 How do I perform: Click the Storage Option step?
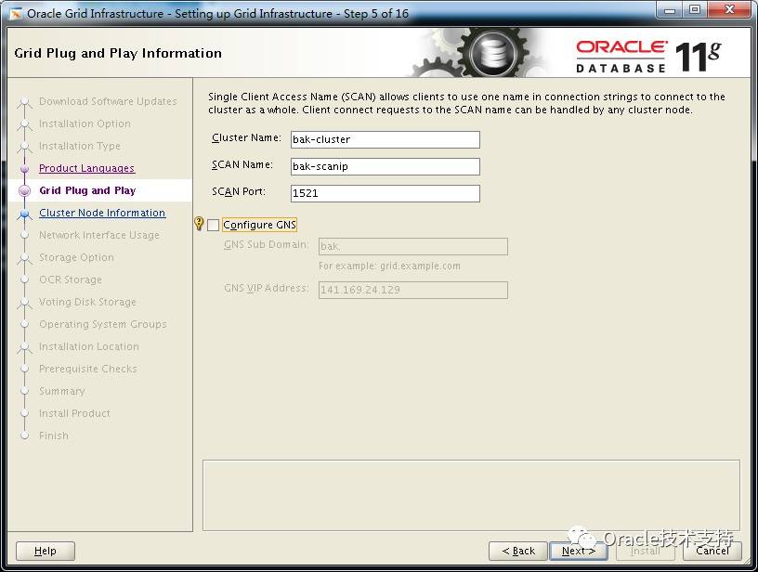pos(76,257)
